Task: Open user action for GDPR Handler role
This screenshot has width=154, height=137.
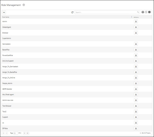Action: tap(136, 89)
